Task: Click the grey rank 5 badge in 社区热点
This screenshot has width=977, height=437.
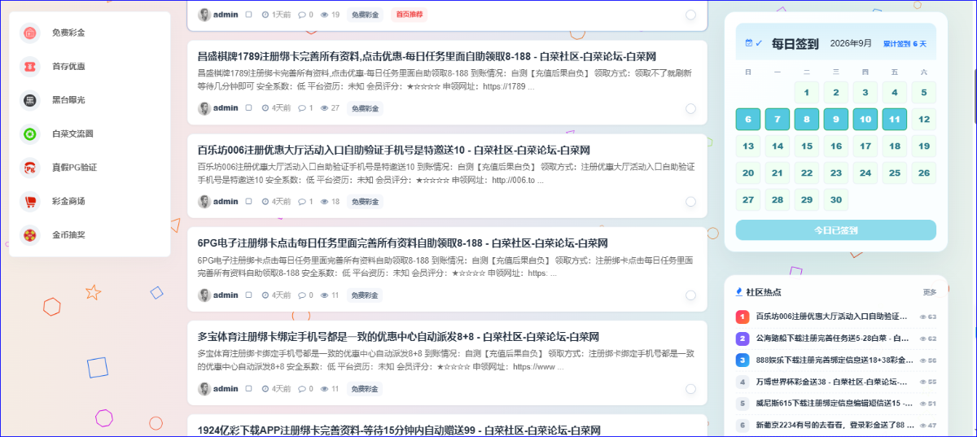Action: [742, 404]
